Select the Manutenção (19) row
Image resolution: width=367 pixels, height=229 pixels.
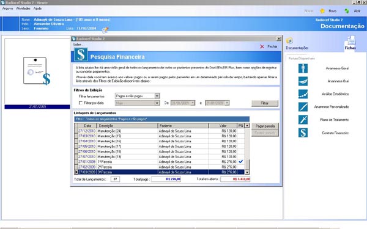pyautogui.click(x=160, y=156)
